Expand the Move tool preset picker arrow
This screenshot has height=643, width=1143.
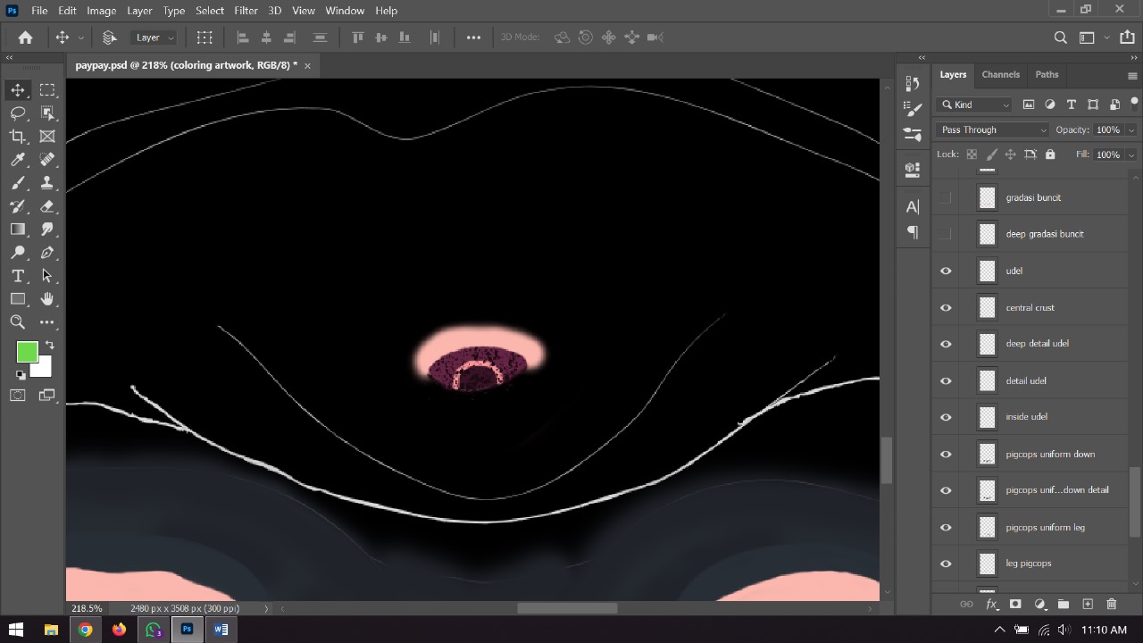pyautogui.click(x=81, y=38)
